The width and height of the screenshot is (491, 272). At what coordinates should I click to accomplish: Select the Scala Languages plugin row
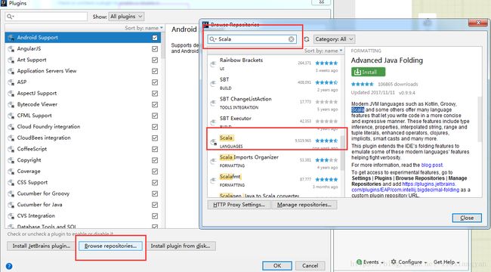click(275, 141)
